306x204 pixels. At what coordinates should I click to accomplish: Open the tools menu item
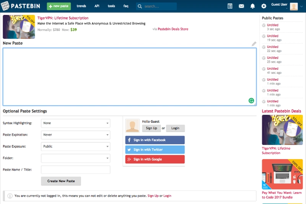111,6
